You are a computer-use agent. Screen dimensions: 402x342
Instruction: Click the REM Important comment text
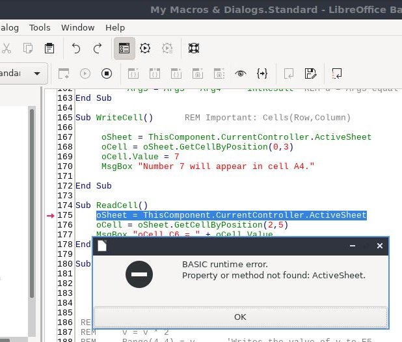(267, 118)
